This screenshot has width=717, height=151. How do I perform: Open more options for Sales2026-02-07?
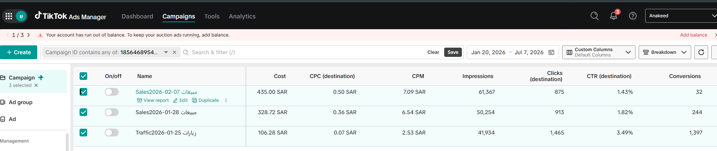tap(226, 100)
